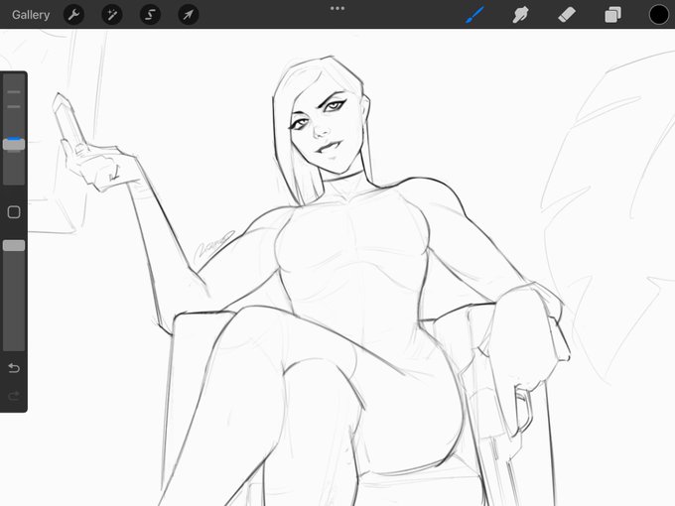Select the Eraser tool
Screen dimensions: 675x506
[x=567, y=15]
